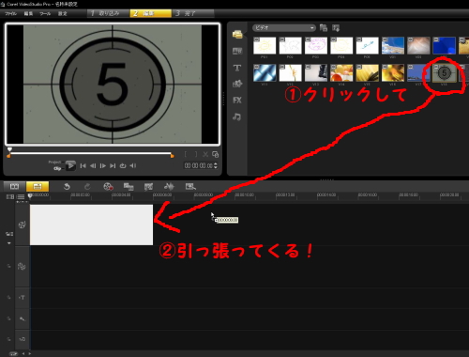This screenshot has height=357, width=469.
Task: Open the Media library icon
Action: [x=237, y=34]
